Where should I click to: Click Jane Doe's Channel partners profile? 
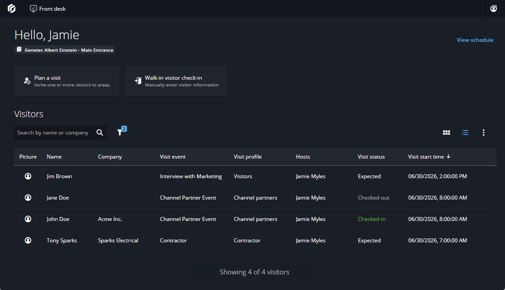pos(255,198)
